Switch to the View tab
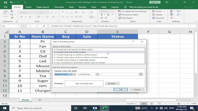The image size is (198, 111). pyautogui.click(x=93, y=7)
